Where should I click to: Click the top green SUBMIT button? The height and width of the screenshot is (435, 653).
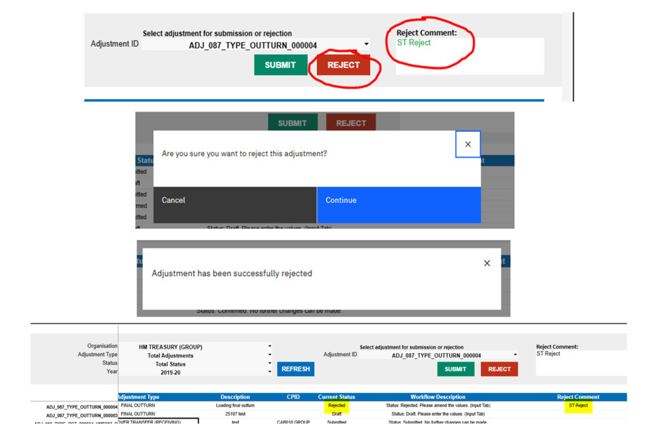[x=280, y=65]
